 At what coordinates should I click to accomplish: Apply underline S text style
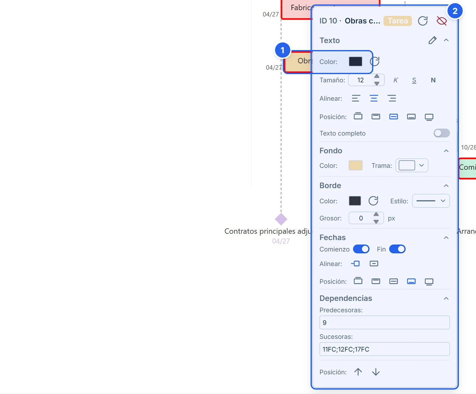[414, 80]
